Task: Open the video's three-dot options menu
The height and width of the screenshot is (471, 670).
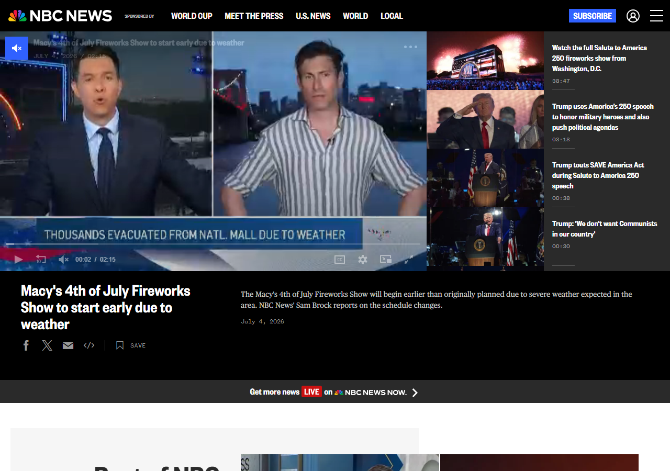Action: [x=410, y=47]
